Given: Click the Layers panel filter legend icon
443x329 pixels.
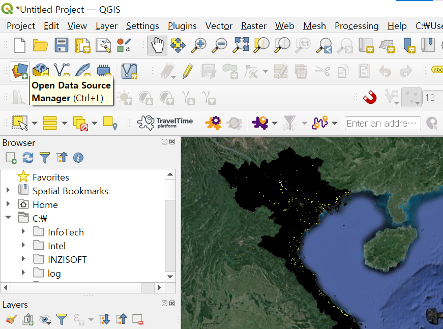Looking at the screenshot, I should [62, 319].
